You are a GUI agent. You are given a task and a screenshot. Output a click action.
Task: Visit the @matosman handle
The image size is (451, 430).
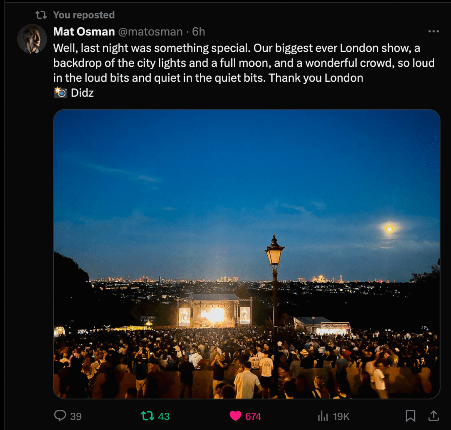149,32
